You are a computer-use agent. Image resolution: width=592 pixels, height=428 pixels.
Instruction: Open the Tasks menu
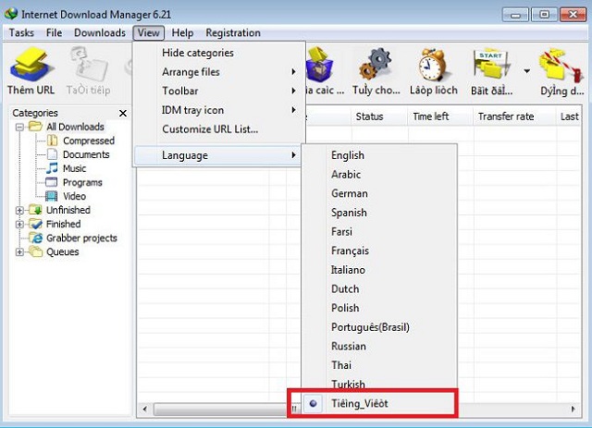point(21,33)
